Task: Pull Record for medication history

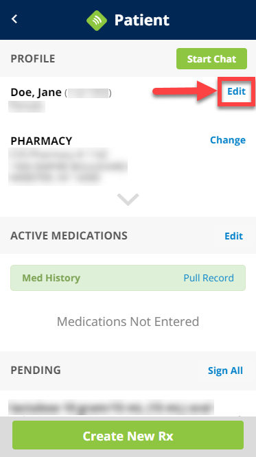Action: 209,278
